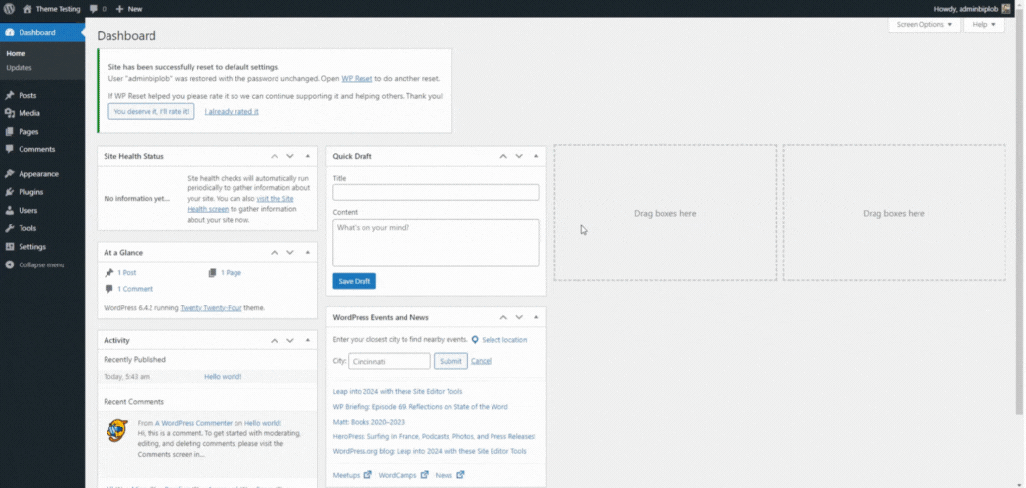The width and height of the screenshot is (1026, 488).
Task: Focus the What's on your mind content box
Action: click(x=436, y=242)
